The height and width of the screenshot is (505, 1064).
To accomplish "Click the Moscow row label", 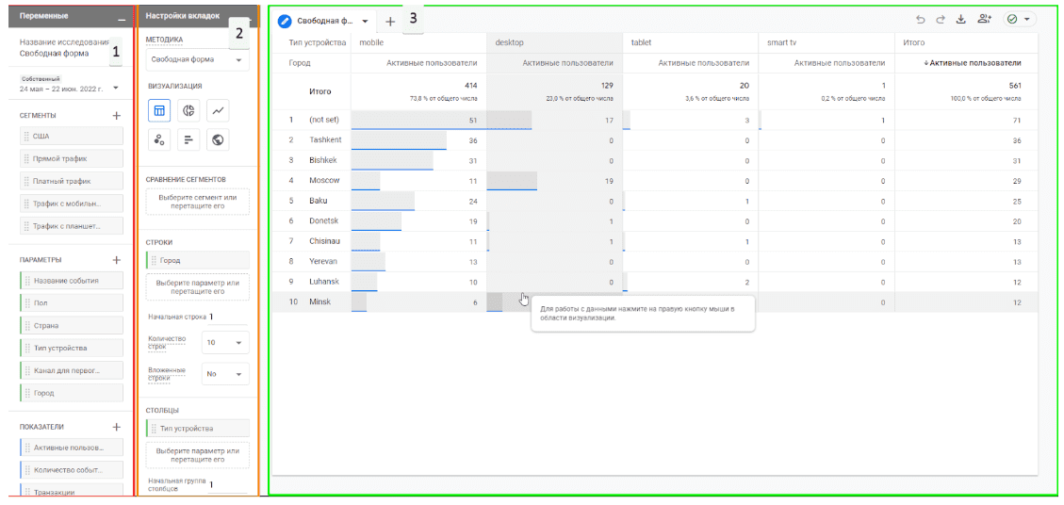I will tap(323, 181).
